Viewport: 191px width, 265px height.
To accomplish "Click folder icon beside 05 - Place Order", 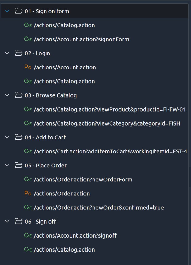I will pyautogui.click(x=18, y=165).
